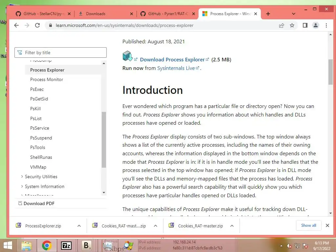Open PsTools in the sidebar
Image resolution: width=336 pixels, height=252 pixels.
37,147
